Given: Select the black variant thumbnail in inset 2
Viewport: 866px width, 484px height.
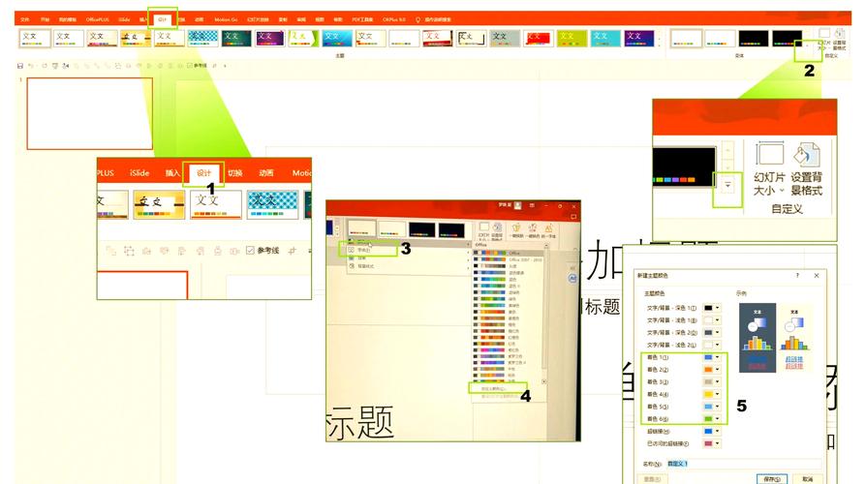Looking at the screenshot, I should (x=684, y=166).
